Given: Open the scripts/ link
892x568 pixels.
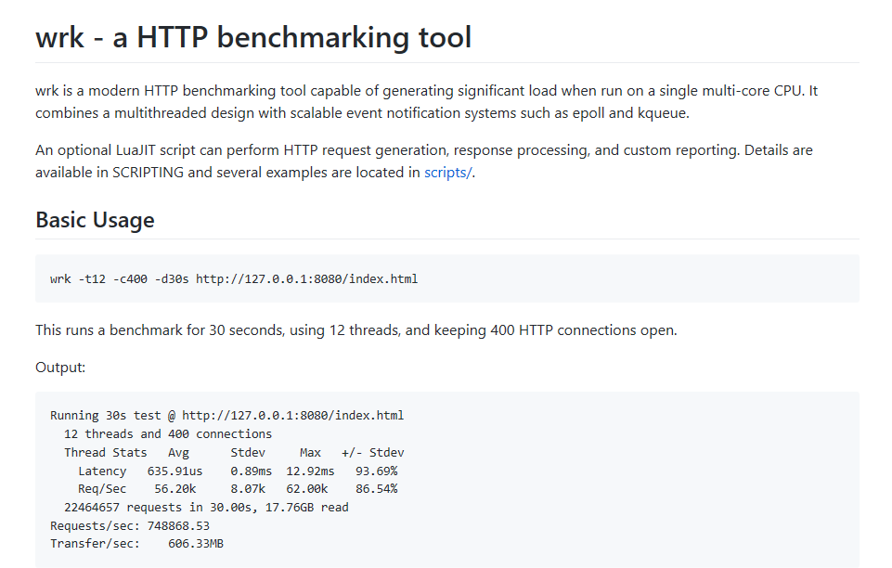Looking at the screenshot, I should [448, 172].
